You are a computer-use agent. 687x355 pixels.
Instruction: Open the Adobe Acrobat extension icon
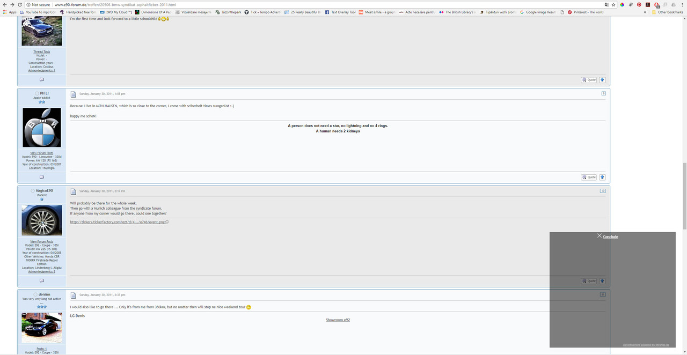tap(648, 4)
